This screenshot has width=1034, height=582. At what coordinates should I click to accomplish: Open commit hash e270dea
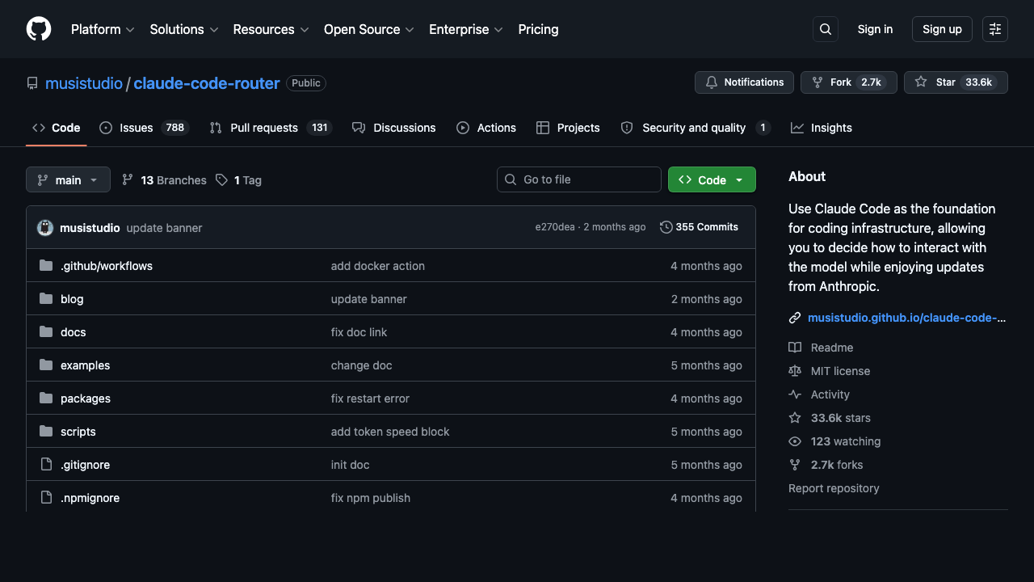(x=554, y=227)
